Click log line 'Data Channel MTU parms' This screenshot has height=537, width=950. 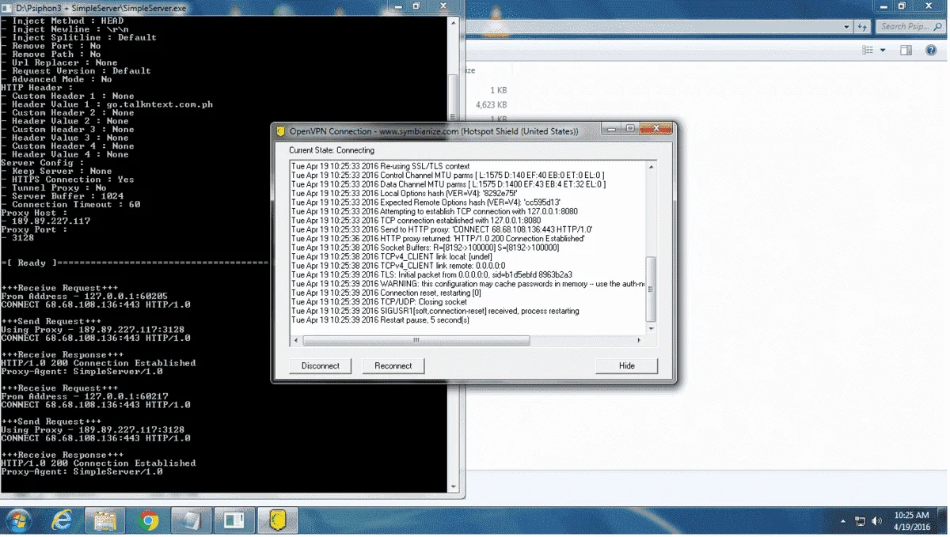click(449, 184)
